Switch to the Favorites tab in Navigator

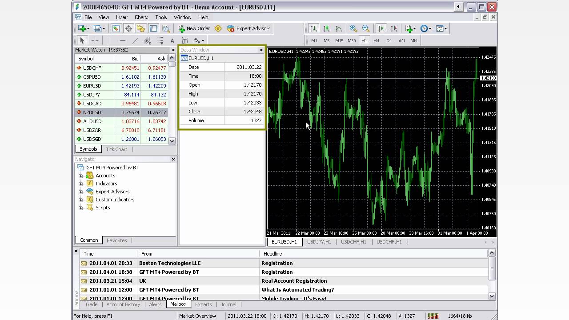[x=117, y=240]
